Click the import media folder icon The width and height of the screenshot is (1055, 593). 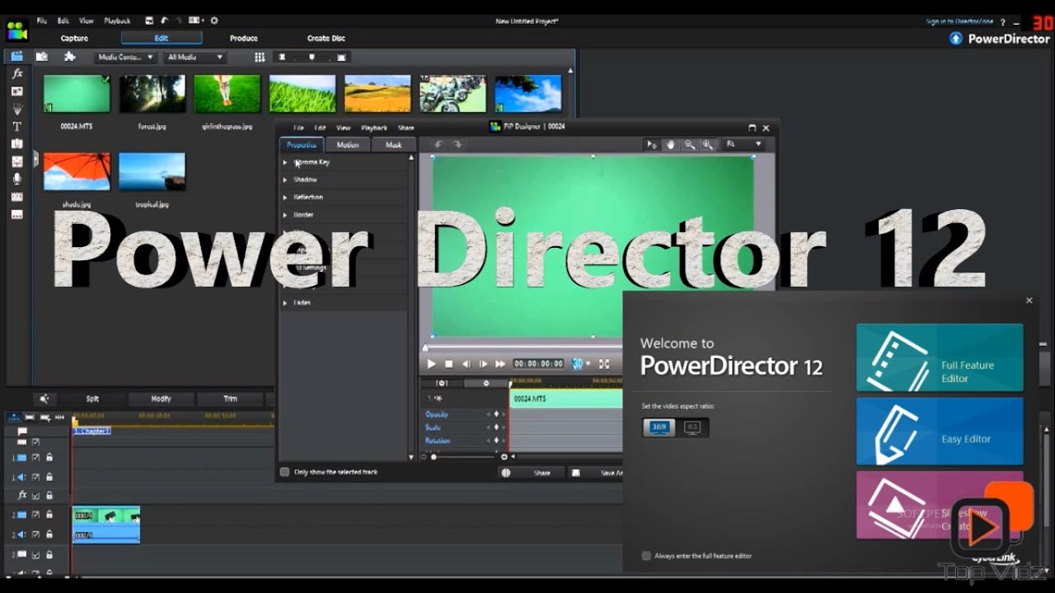click(x=42, y=57)
